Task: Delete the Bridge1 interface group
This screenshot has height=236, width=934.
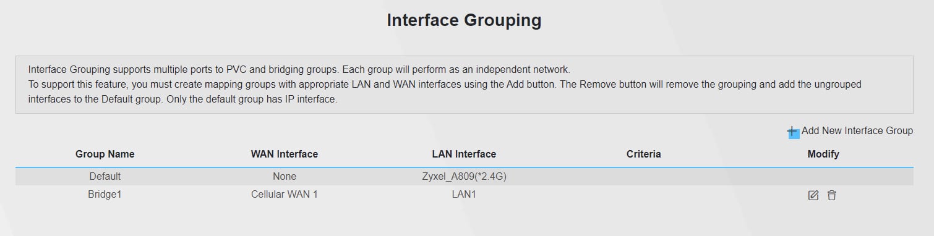Action: tap(832, 195)
